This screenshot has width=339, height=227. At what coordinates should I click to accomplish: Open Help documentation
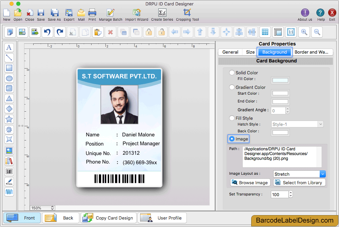pyautogui.click(x=321, y=15)
